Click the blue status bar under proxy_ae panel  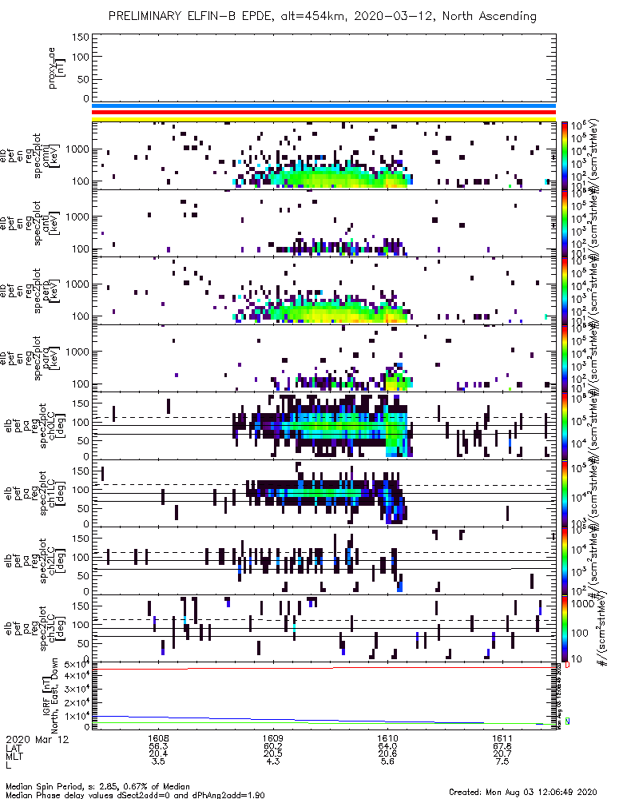pyautogui.click(x=323, y=106)
